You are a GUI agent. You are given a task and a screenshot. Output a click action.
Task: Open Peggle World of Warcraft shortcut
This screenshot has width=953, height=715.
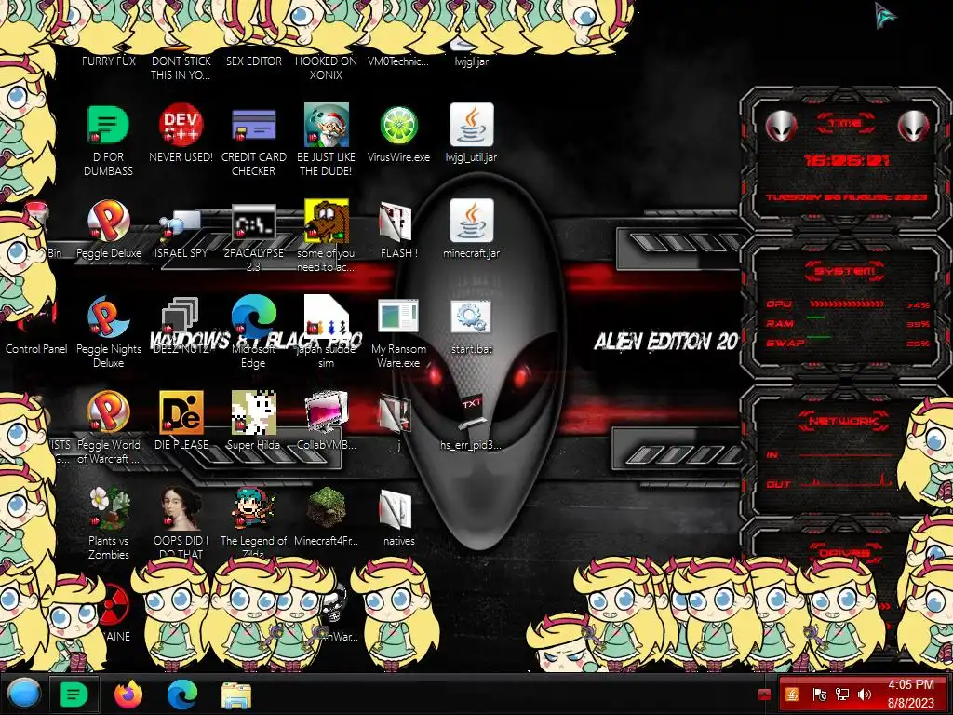click(x=108, y=412)
